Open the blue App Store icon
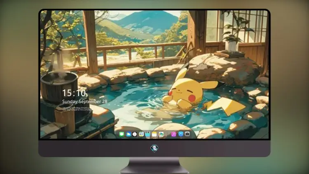Screen dimensions: 309x174 (181, 134)
